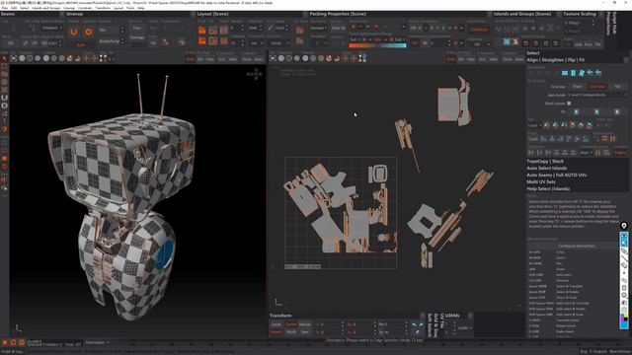
Task: Open the Islands and Groups menu
Action: pos(46,8)
